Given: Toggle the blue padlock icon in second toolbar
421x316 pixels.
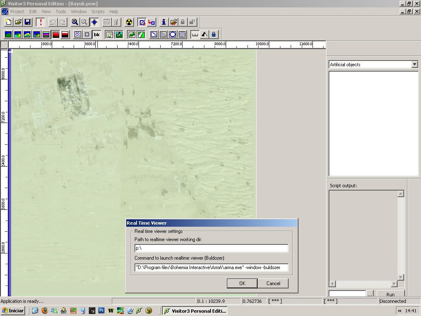Looking at the screenshot, I should [x=214, y=35].
